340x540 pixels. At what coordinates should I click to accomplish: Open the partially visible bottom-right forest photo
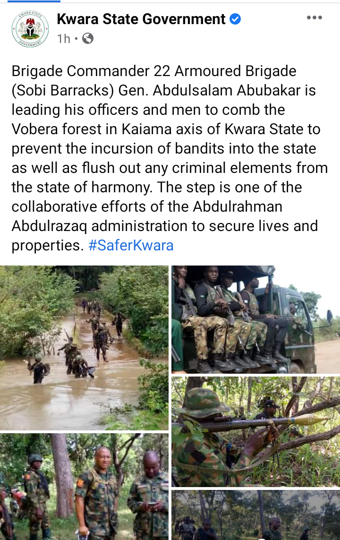click(x=255, y=515)
